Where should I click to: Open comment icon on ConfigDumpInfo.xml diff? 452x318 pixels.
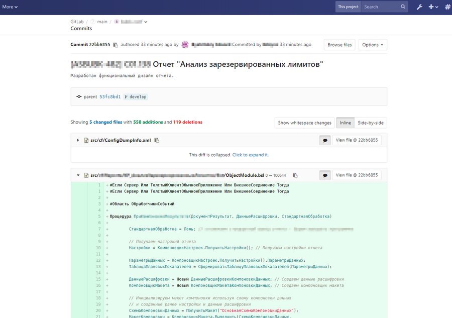pos(325,140)
